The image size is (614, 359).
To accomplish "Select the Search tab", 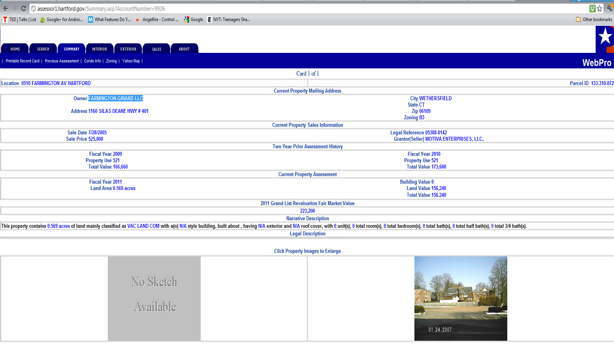I will pyautogui.click(x=43, y=49).
